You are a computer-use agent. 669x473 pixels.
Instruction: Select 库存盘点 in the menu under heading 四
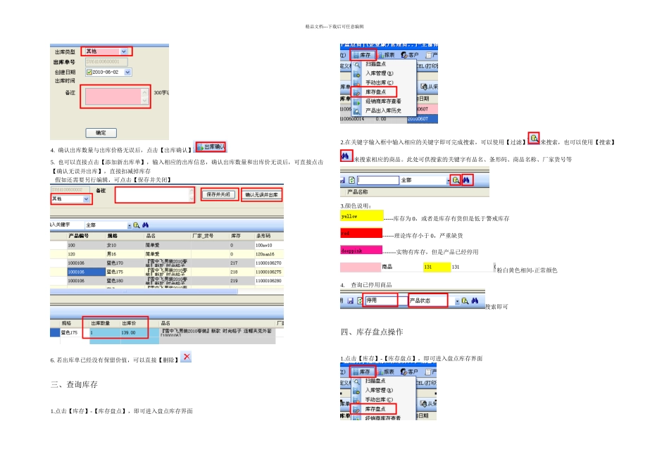click(375, 409)
